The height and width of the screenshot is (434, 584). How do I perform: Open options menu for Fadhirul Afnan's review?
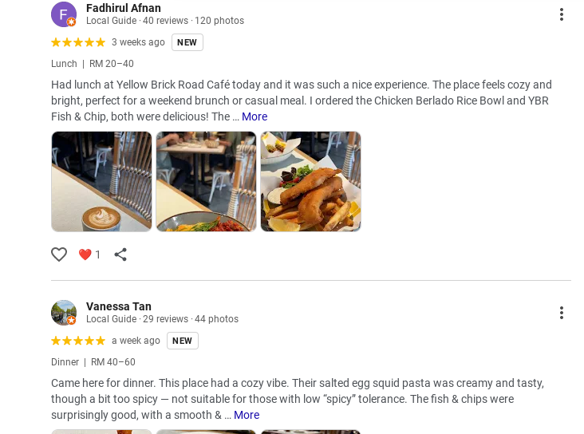point(562,14)
